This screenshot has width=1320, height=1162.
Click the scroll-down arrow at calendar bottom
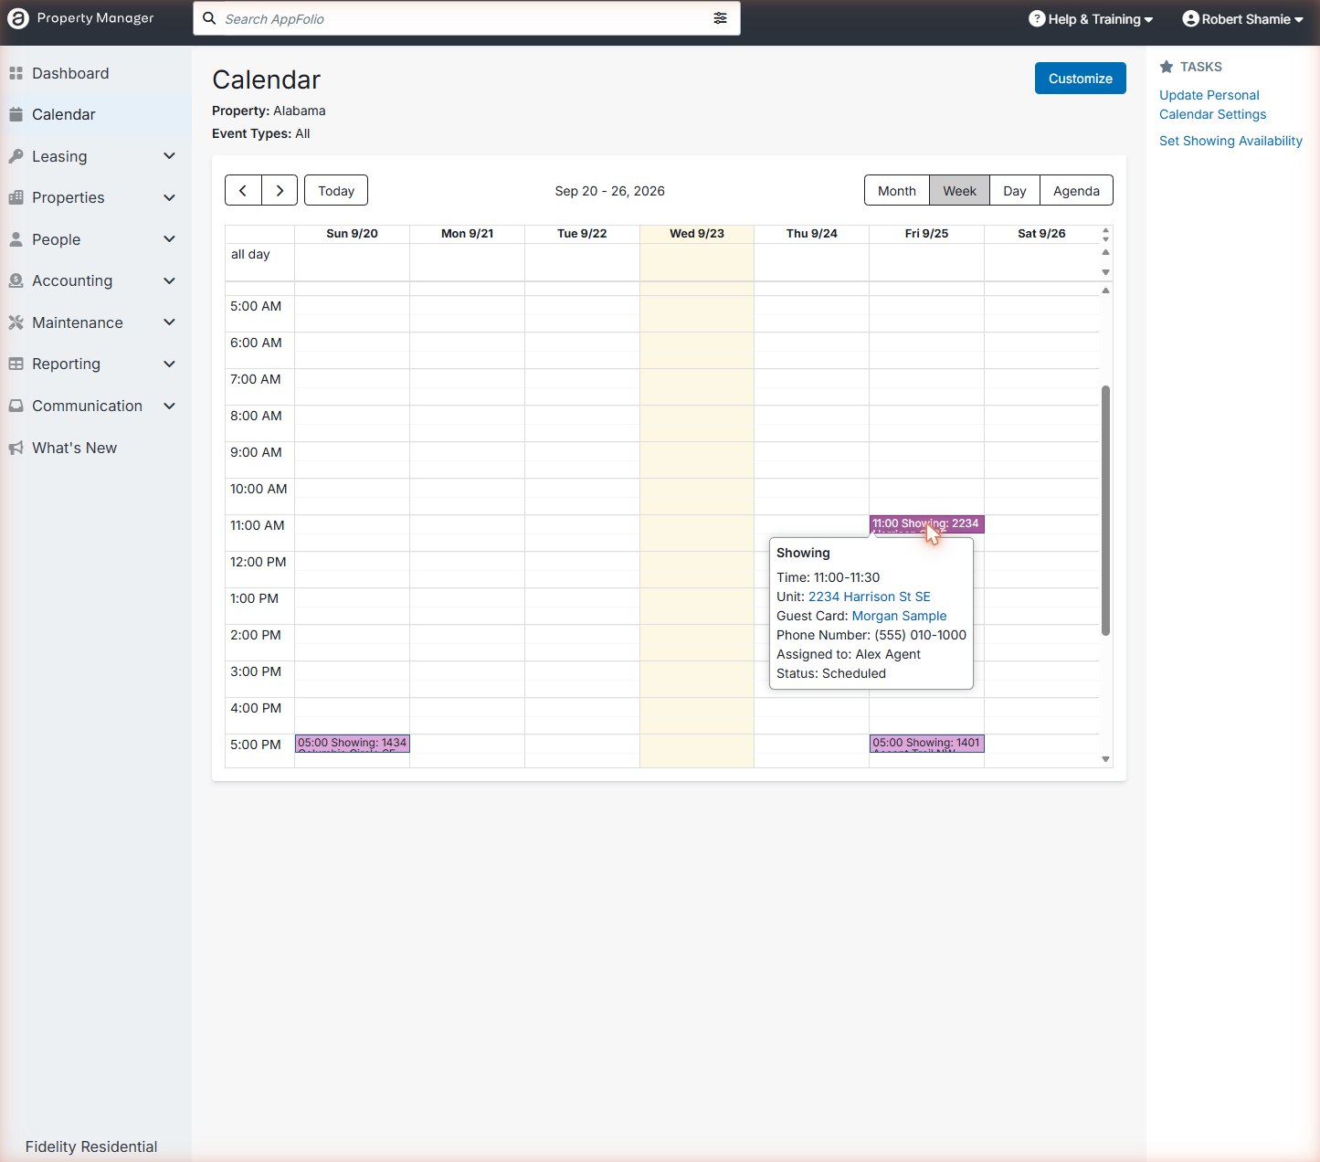[1105, 759]
